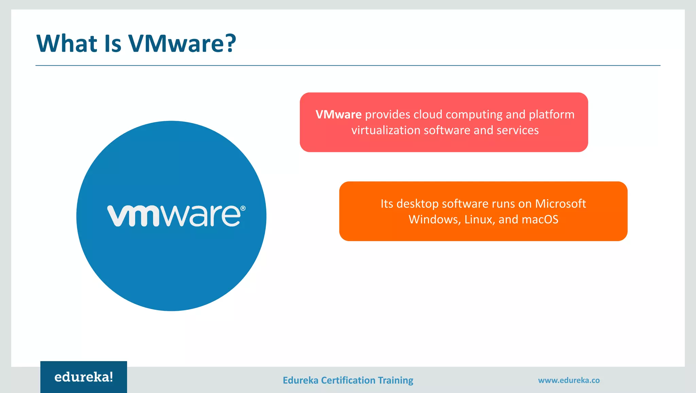Image resolution: width=696 pixels, height=393 pixels.
Task: Click the phrase 'cloud computing' in red box
Action: point(458,114)
